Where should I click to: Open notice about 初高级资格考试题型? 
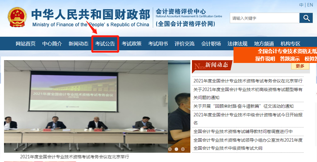248,93
